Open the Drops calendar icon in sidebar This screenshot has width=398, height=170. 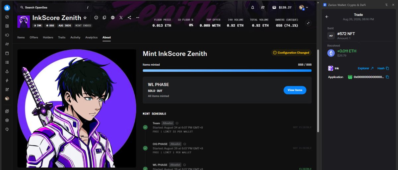coord(7,53)
